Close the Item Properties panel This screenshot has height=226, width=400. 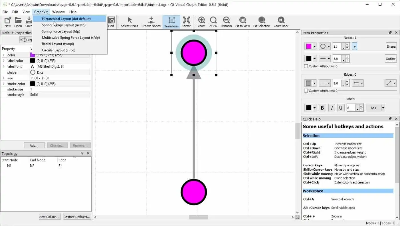(396, 33)
